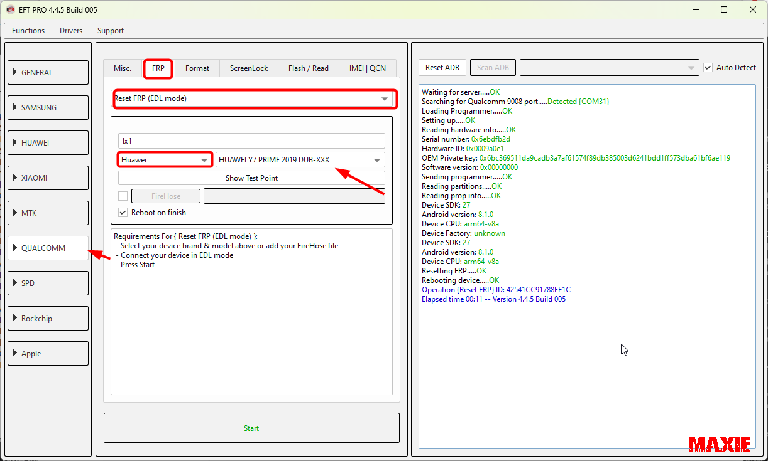Click the OEM Private key log line

coord(576,158)
